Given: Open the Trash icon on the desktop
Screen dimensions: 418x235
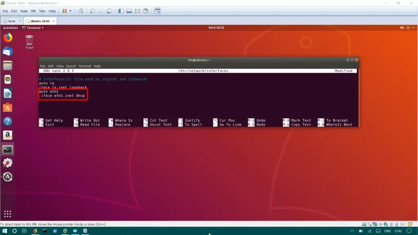Looking at the screenshot, I should tap(29, 40).
